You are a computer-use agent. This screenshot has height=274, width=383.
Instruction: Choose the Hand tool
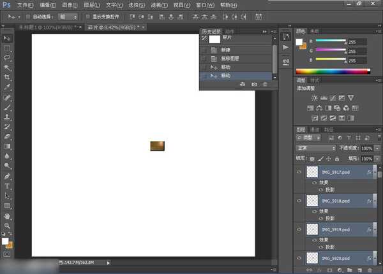coord(8,216)
